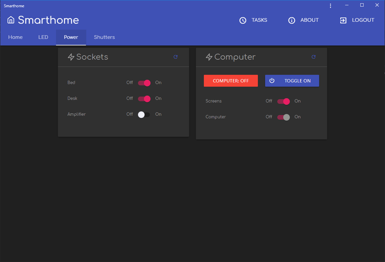Maximize the Smarthome window
The image size is (385, 262).
[362, 5]
